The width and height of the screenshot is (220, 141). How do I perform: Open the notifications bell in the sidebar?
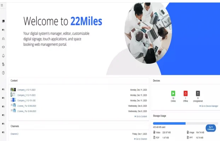4,56
